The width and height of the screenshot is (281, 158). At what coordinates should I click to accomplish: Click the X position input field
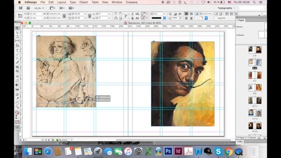click(36, 14)
